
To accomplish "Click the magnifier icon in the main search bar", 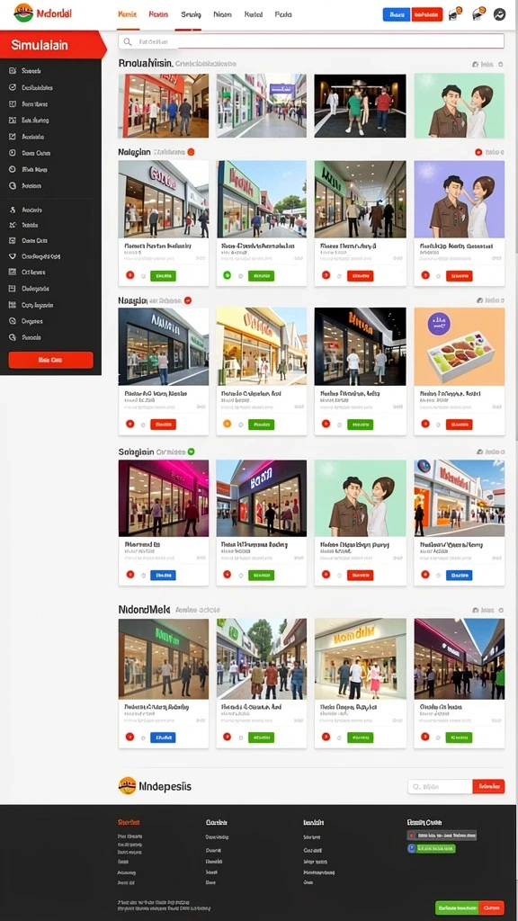I will pos(128,41).
